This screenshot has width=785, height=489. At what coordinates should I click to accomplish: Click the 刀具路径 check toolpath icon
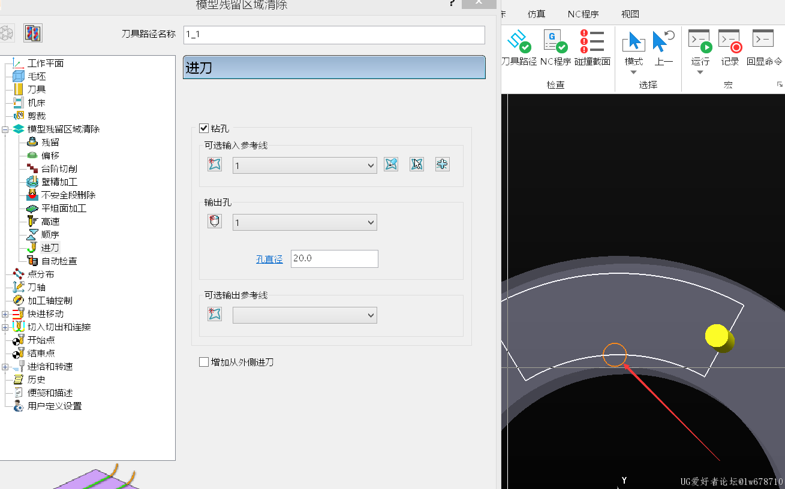pyautogui.click(x=519, y=41)
